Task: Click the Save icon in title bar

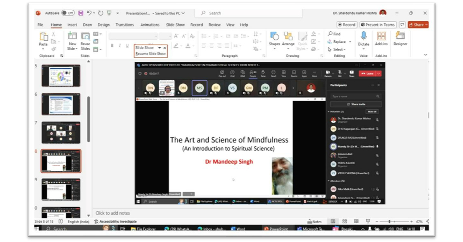Action: [x=81, y=13]
